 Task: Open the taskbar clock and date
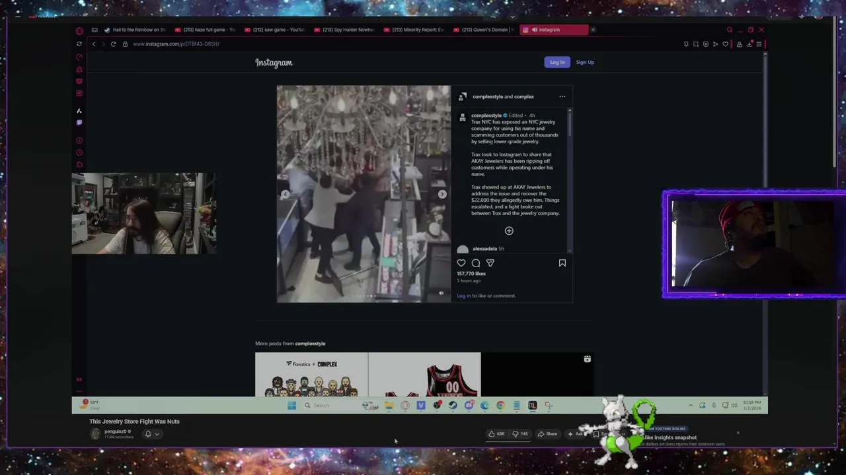[x=751, y=405]
